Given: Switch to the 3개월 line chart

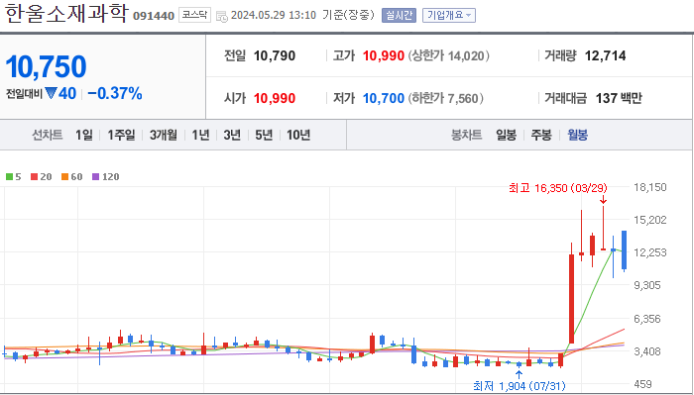Looking at the screenshot, I should pyautogui.click(x=164, y=135).
